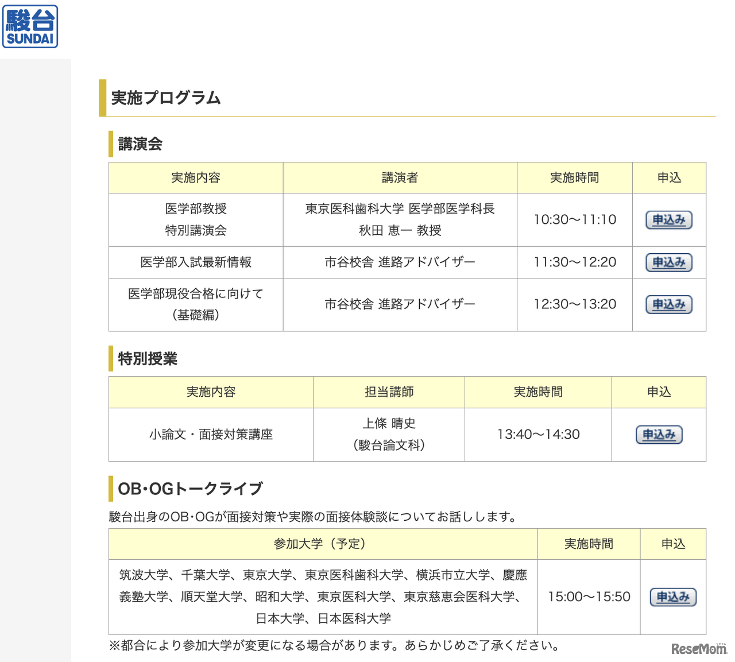Select the 小論文・面接対策講座 cell
The height and width of the screenshot is (662, 735).
click(x=211, y=435)
